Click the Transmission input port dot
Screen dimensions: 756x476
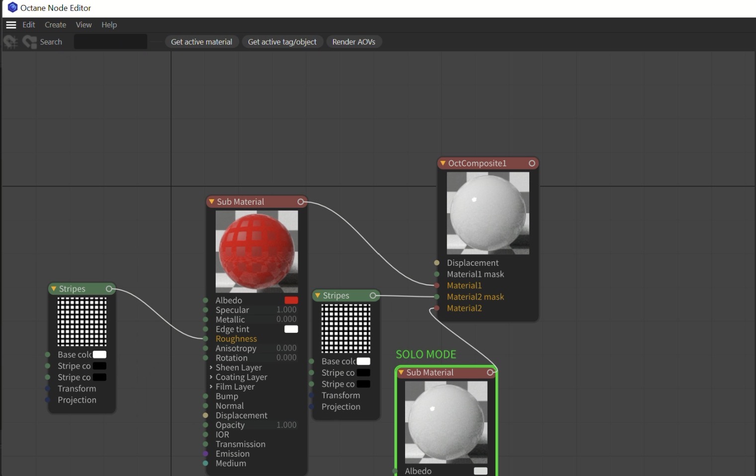pyautogui.click(x=205, y=444)
